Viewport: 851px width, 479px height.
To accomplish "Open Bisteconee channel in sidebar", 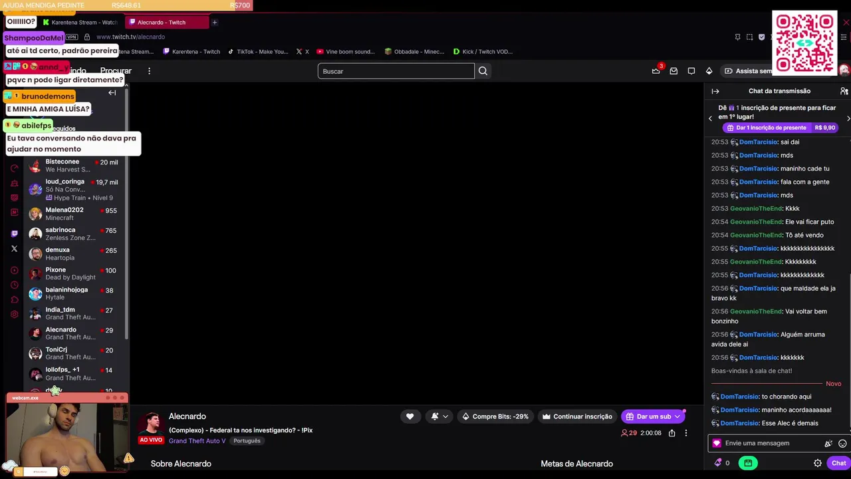I will click(x=74, y=166).
